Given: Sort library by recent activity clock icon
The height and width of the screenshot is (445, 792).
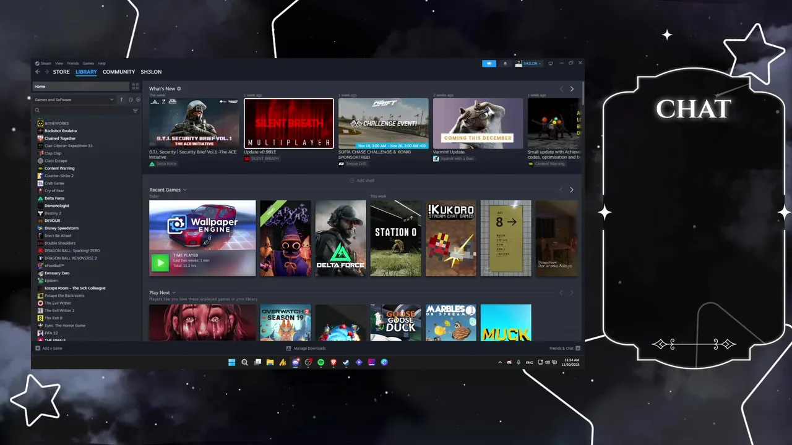Looking at the screenshot, I should [131, 100].
